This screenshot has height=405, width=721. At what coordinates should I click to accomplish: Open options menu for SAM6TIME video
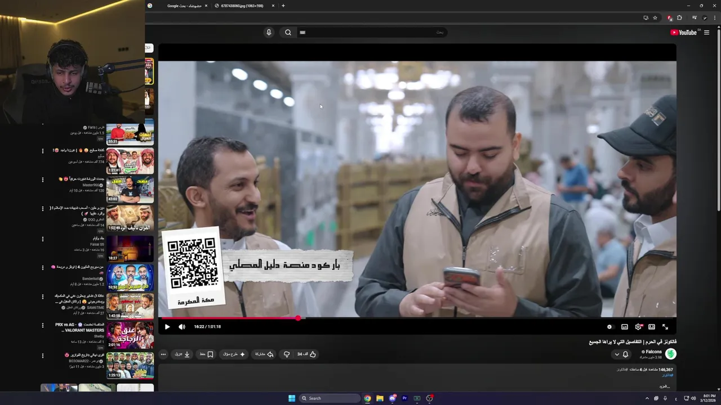(43, 296)
